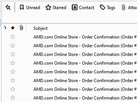Star the second AMD order confirmation email
Screen dimensions: 137x102
tap(13, 45)
